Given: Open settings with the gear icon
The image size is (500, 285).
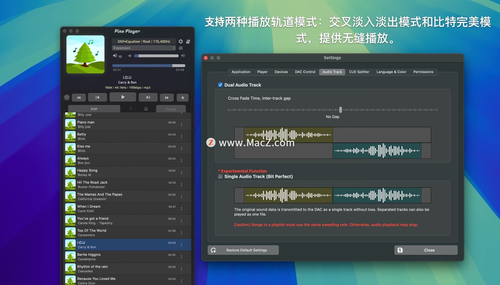Looking at the screenshot, I should click(x=181, y=41).
